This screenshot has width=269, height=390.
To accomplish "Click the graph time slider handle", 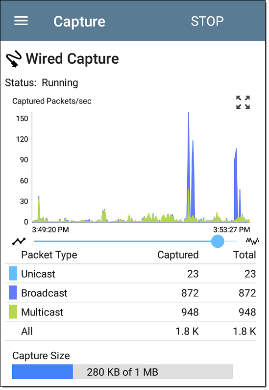I will coord(218,241).
